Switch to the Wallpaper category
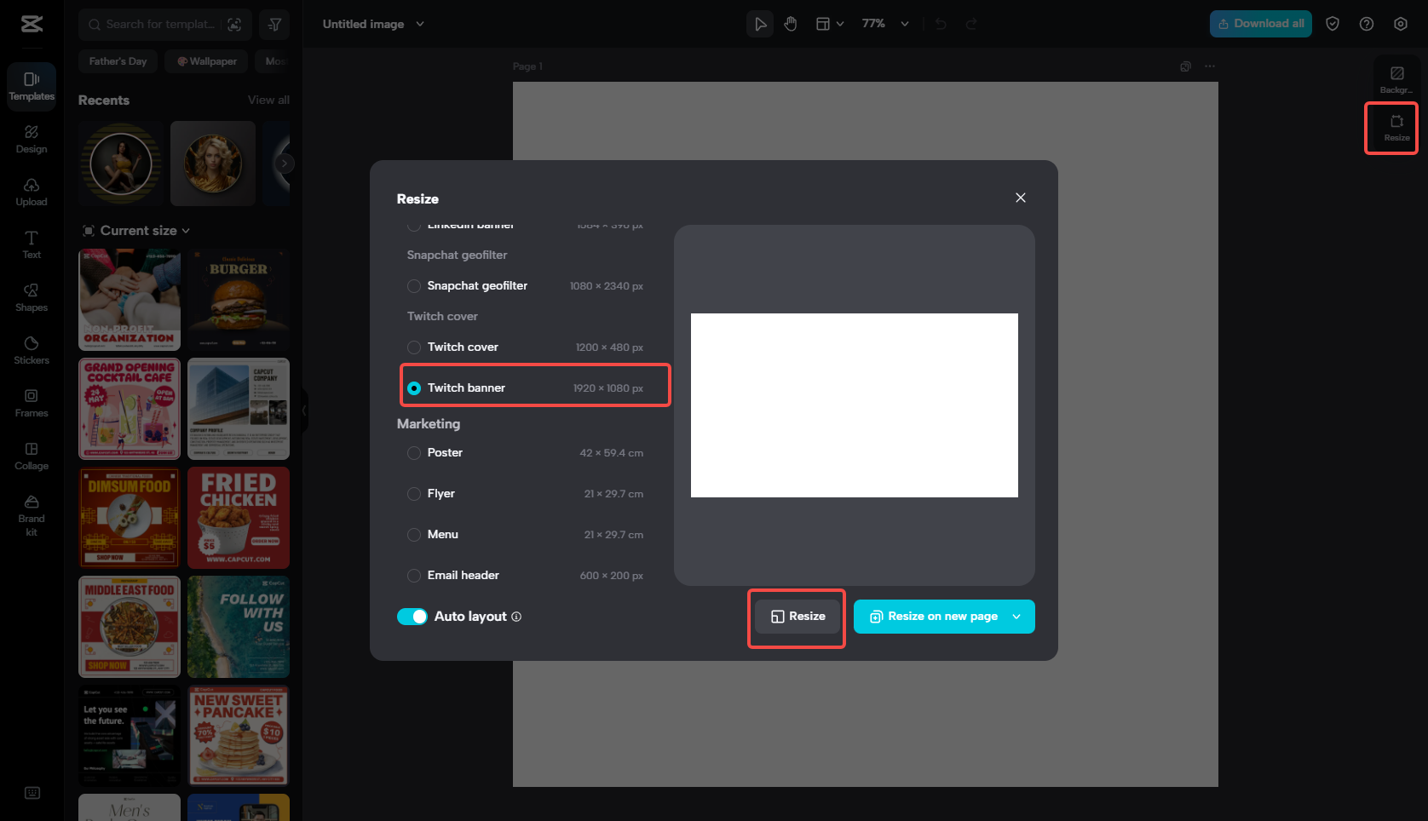1428x821 pixels. [x=205, y=60]
